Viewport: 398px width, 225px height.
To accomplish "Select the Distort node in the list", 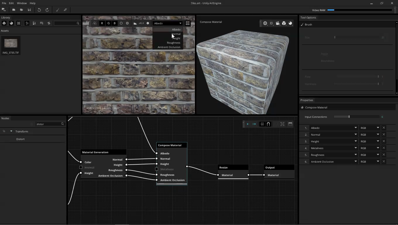I will coord(20,139).
